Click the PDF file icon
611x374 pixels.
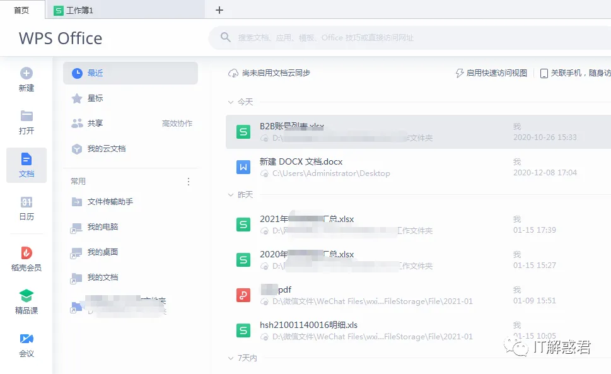click(x=243, y=295)
